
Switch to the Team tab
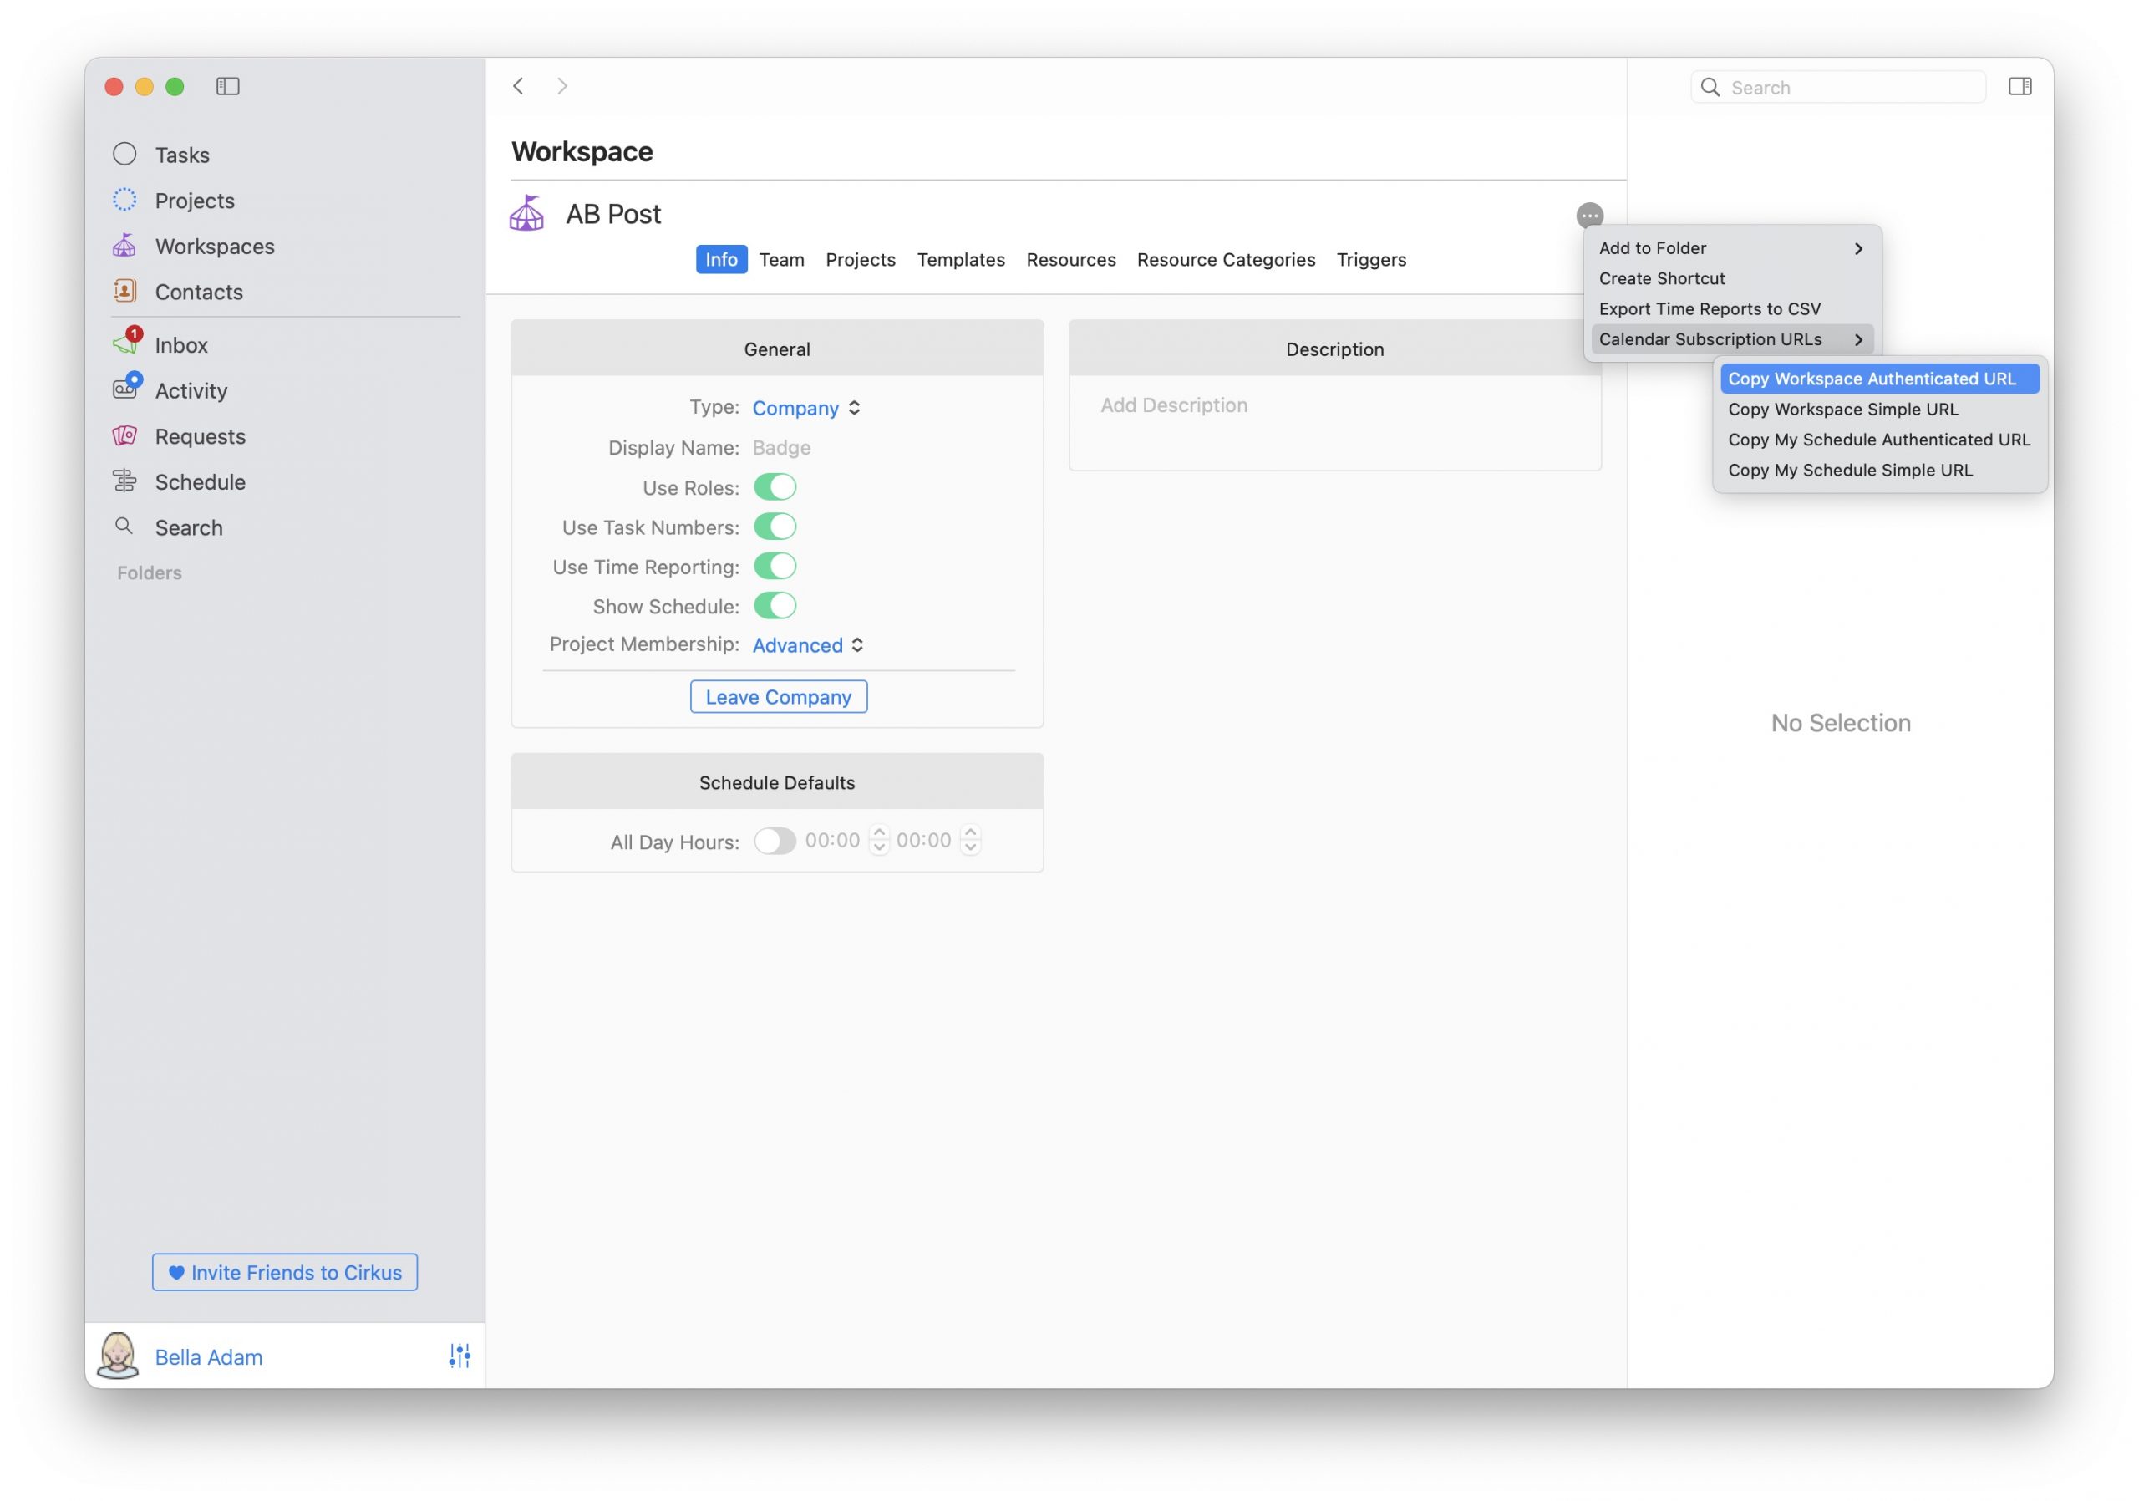tap(780, 260)
